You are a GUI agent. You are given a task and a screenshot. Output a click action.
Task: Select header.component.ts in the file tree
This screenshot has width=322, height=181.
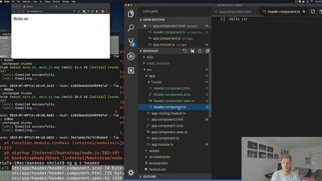pyautogui.click(x=170, y=107)
